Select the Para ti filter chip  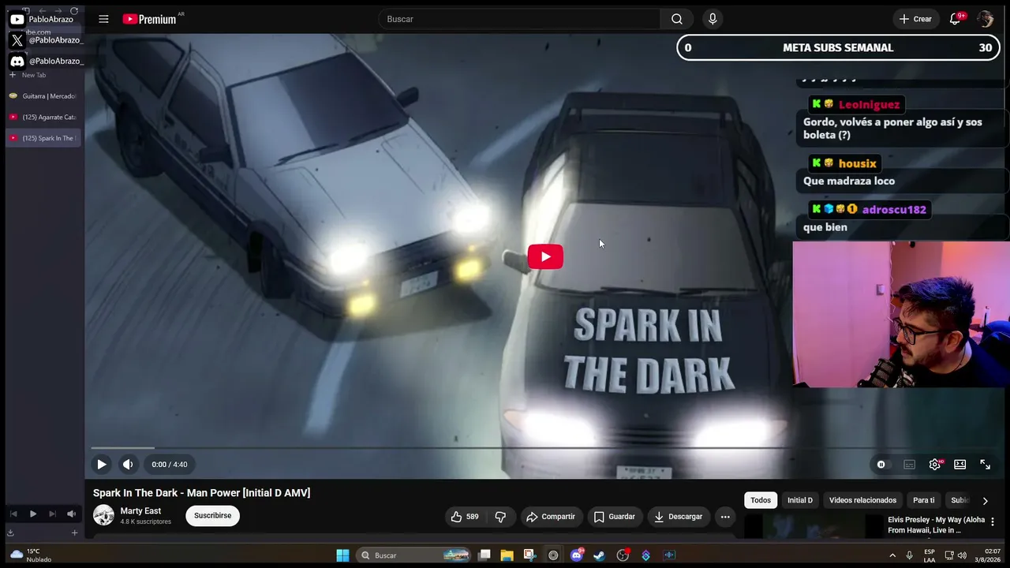click(x=924, y=500)
